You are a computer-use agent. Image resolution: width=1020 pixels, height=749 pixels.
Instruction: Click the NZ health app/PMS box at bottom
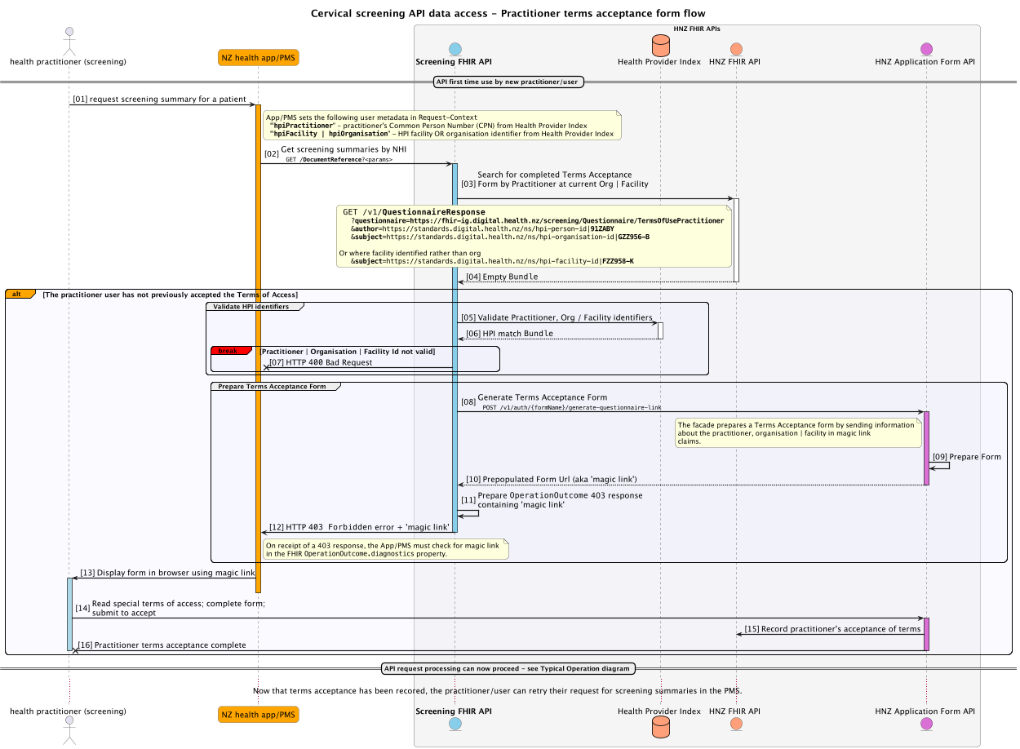coord(258,714)
